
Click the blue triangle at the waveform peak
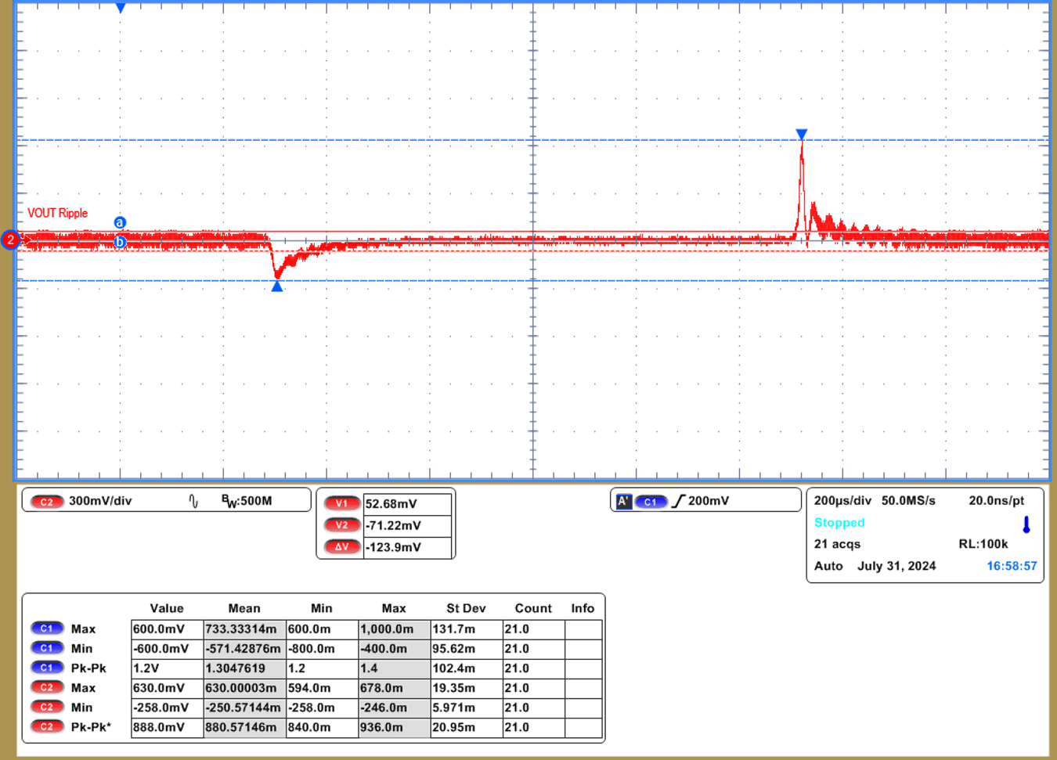801,135
